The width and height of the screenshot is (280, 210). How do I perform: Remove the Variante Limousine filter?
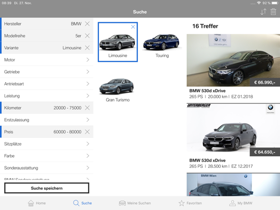click(x=87, y=48)
